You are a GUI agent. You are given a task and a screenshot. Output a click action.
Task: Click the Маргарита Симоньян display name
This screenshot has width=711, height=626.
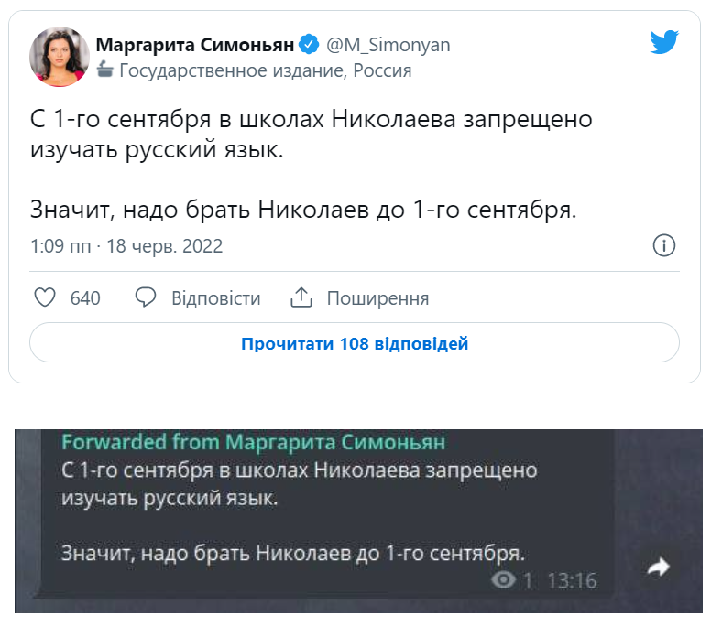[x=195, y=45]
